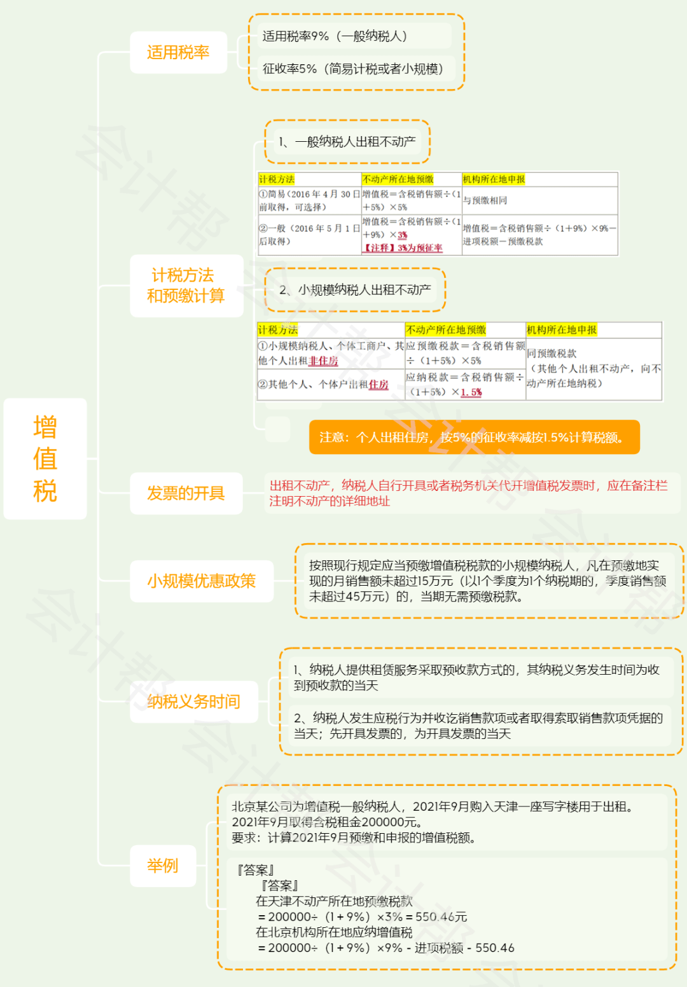Click the 适用税率 branch node
687x987 pixels.
click(178, 52)
